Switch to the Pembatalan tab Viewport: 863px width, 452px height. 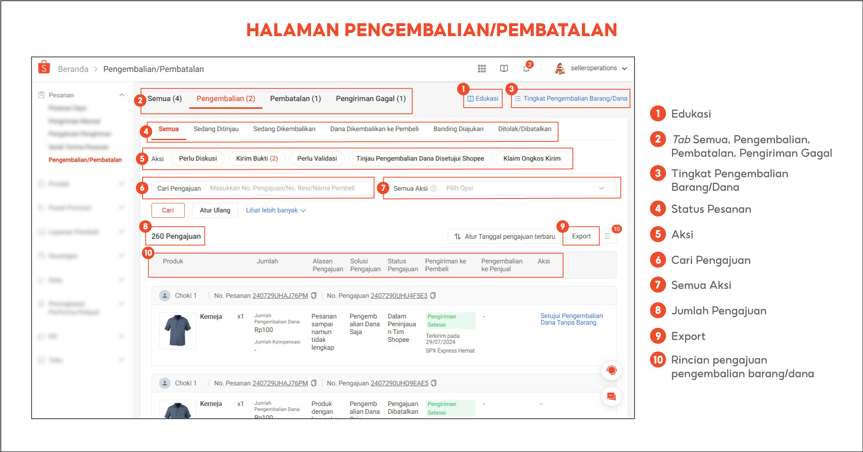[x=295, y=99]
